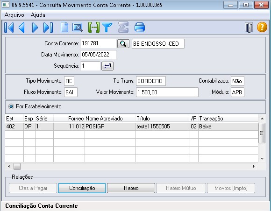
Task: Exit via the door icon
Action: [249, 28]
